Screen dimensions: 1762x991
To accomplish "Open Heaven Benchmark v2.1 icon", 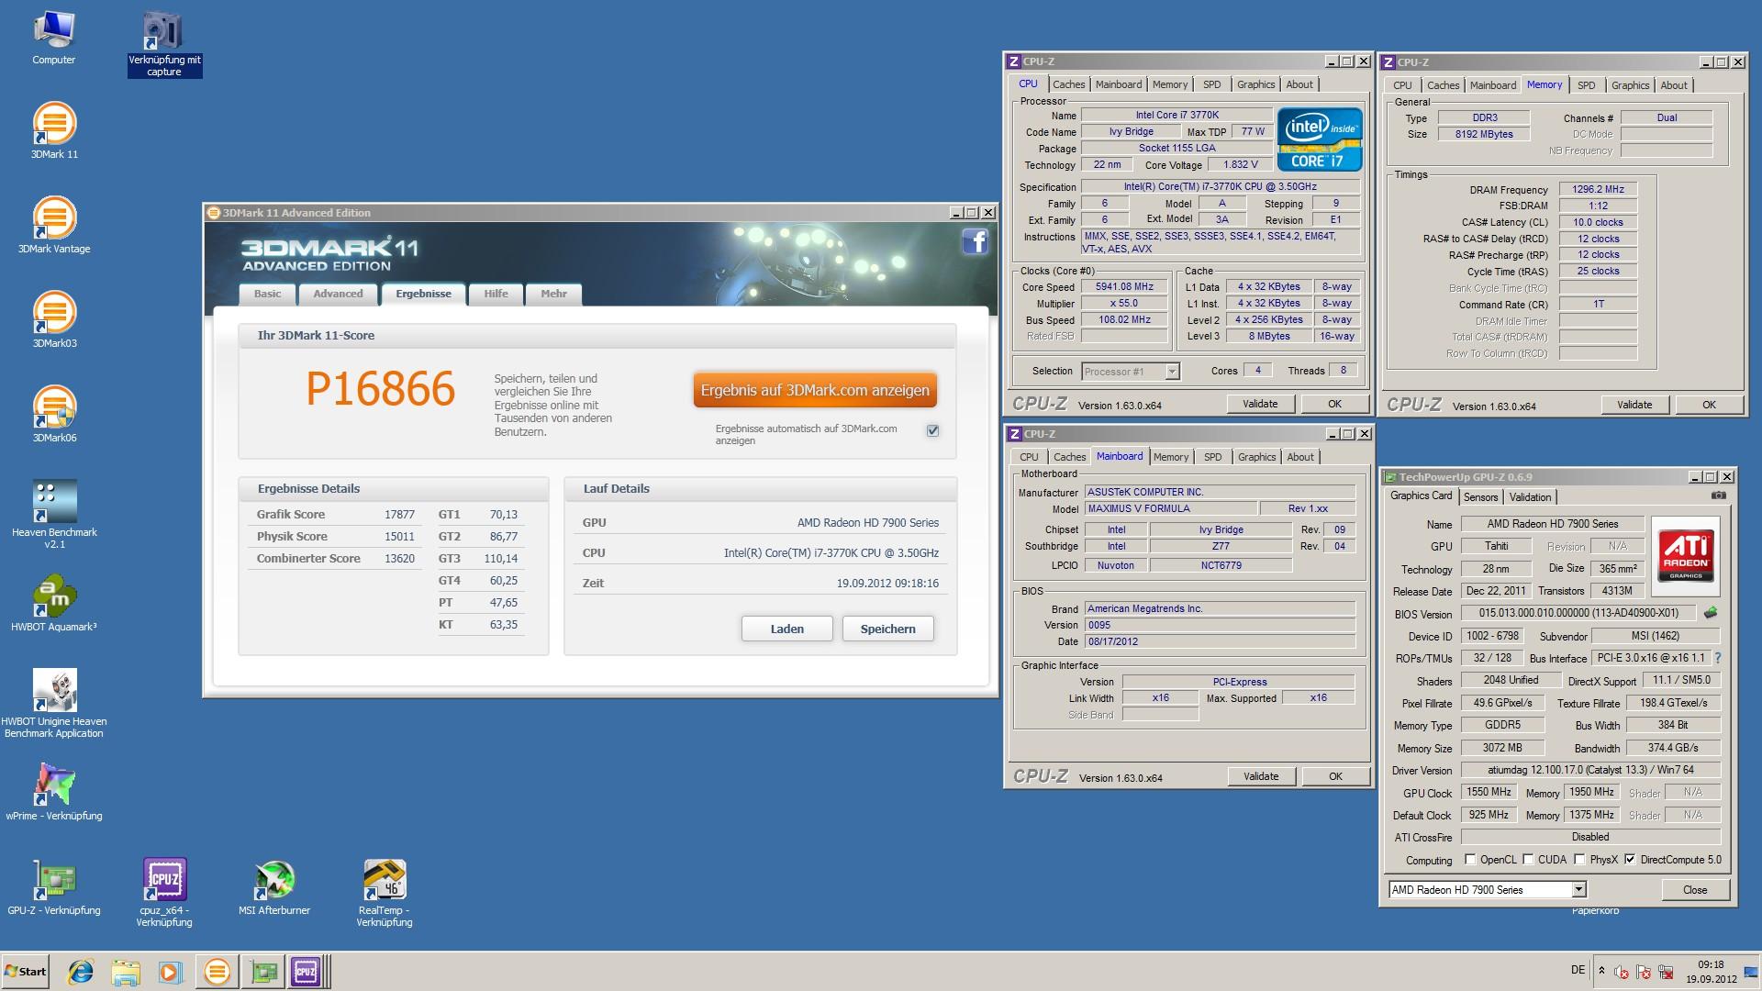I will 54,514.
